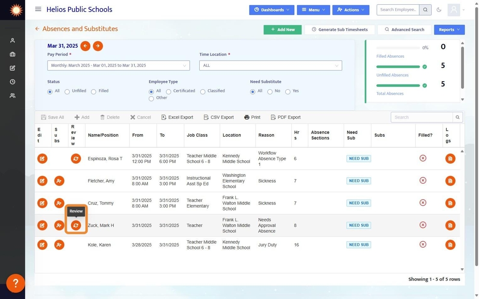
Task: Open the hamburger navigation menu
Action: [x=38, y=9]
